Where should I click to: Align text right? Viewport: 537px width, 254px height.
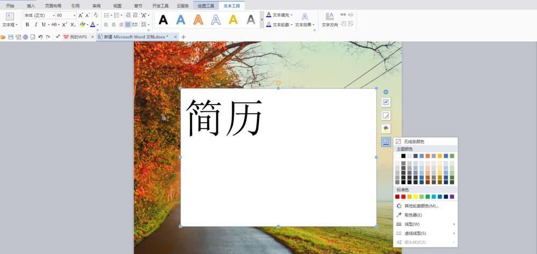pyautogui.click(x=120, y=25)
